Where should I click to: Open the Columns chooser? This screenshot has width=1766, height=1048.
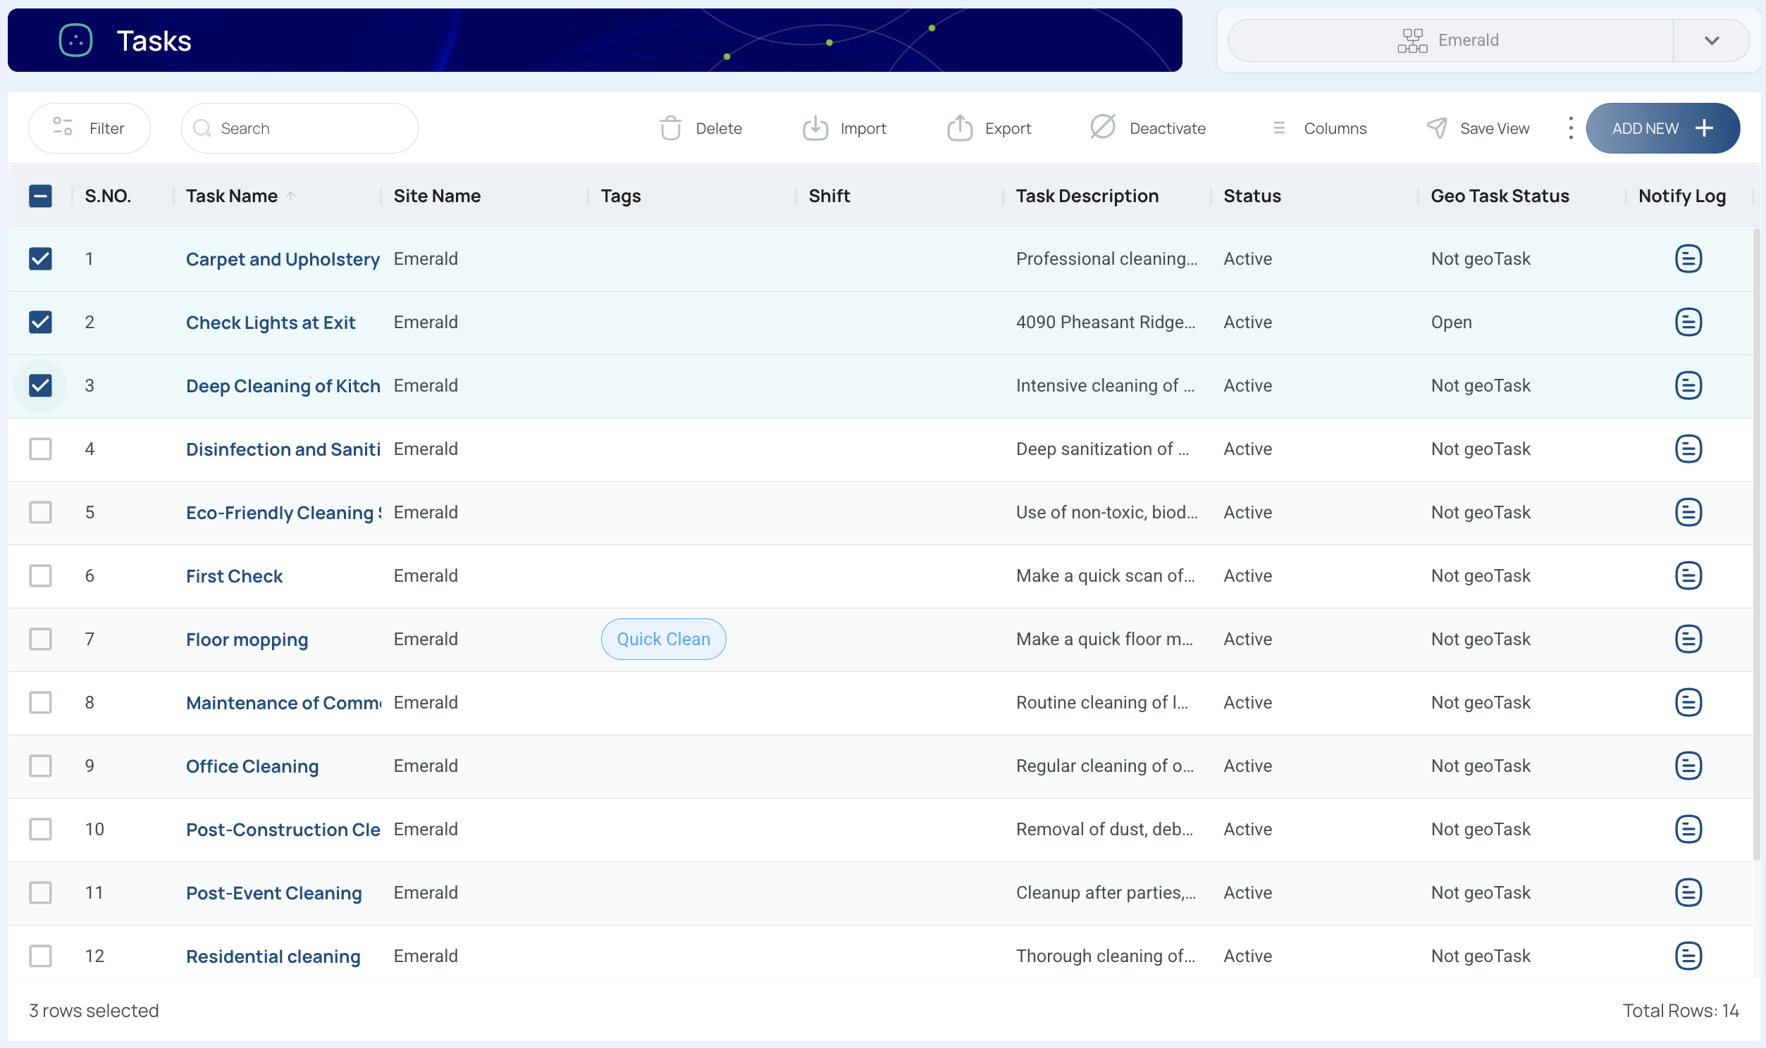(x=1319, y=127)
